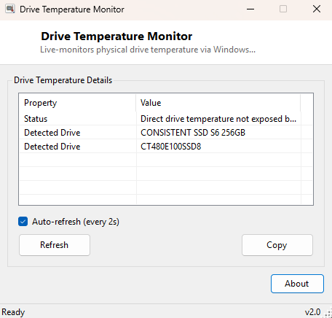Select the Value column header
Image resolution: width=332 pixels, height=318 pixels.
click(218, 103)
